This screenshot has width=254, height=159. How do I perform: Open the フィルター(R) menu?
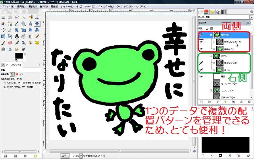[106, 6]
